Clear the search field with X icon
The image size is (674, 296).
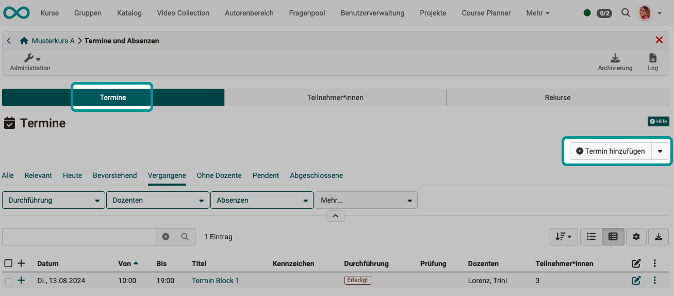click(166, 237)
